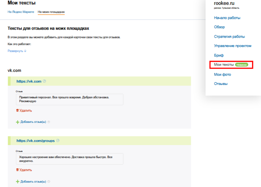
Task: Edit the review text field under https://vk.com
Action: (70, 100)
